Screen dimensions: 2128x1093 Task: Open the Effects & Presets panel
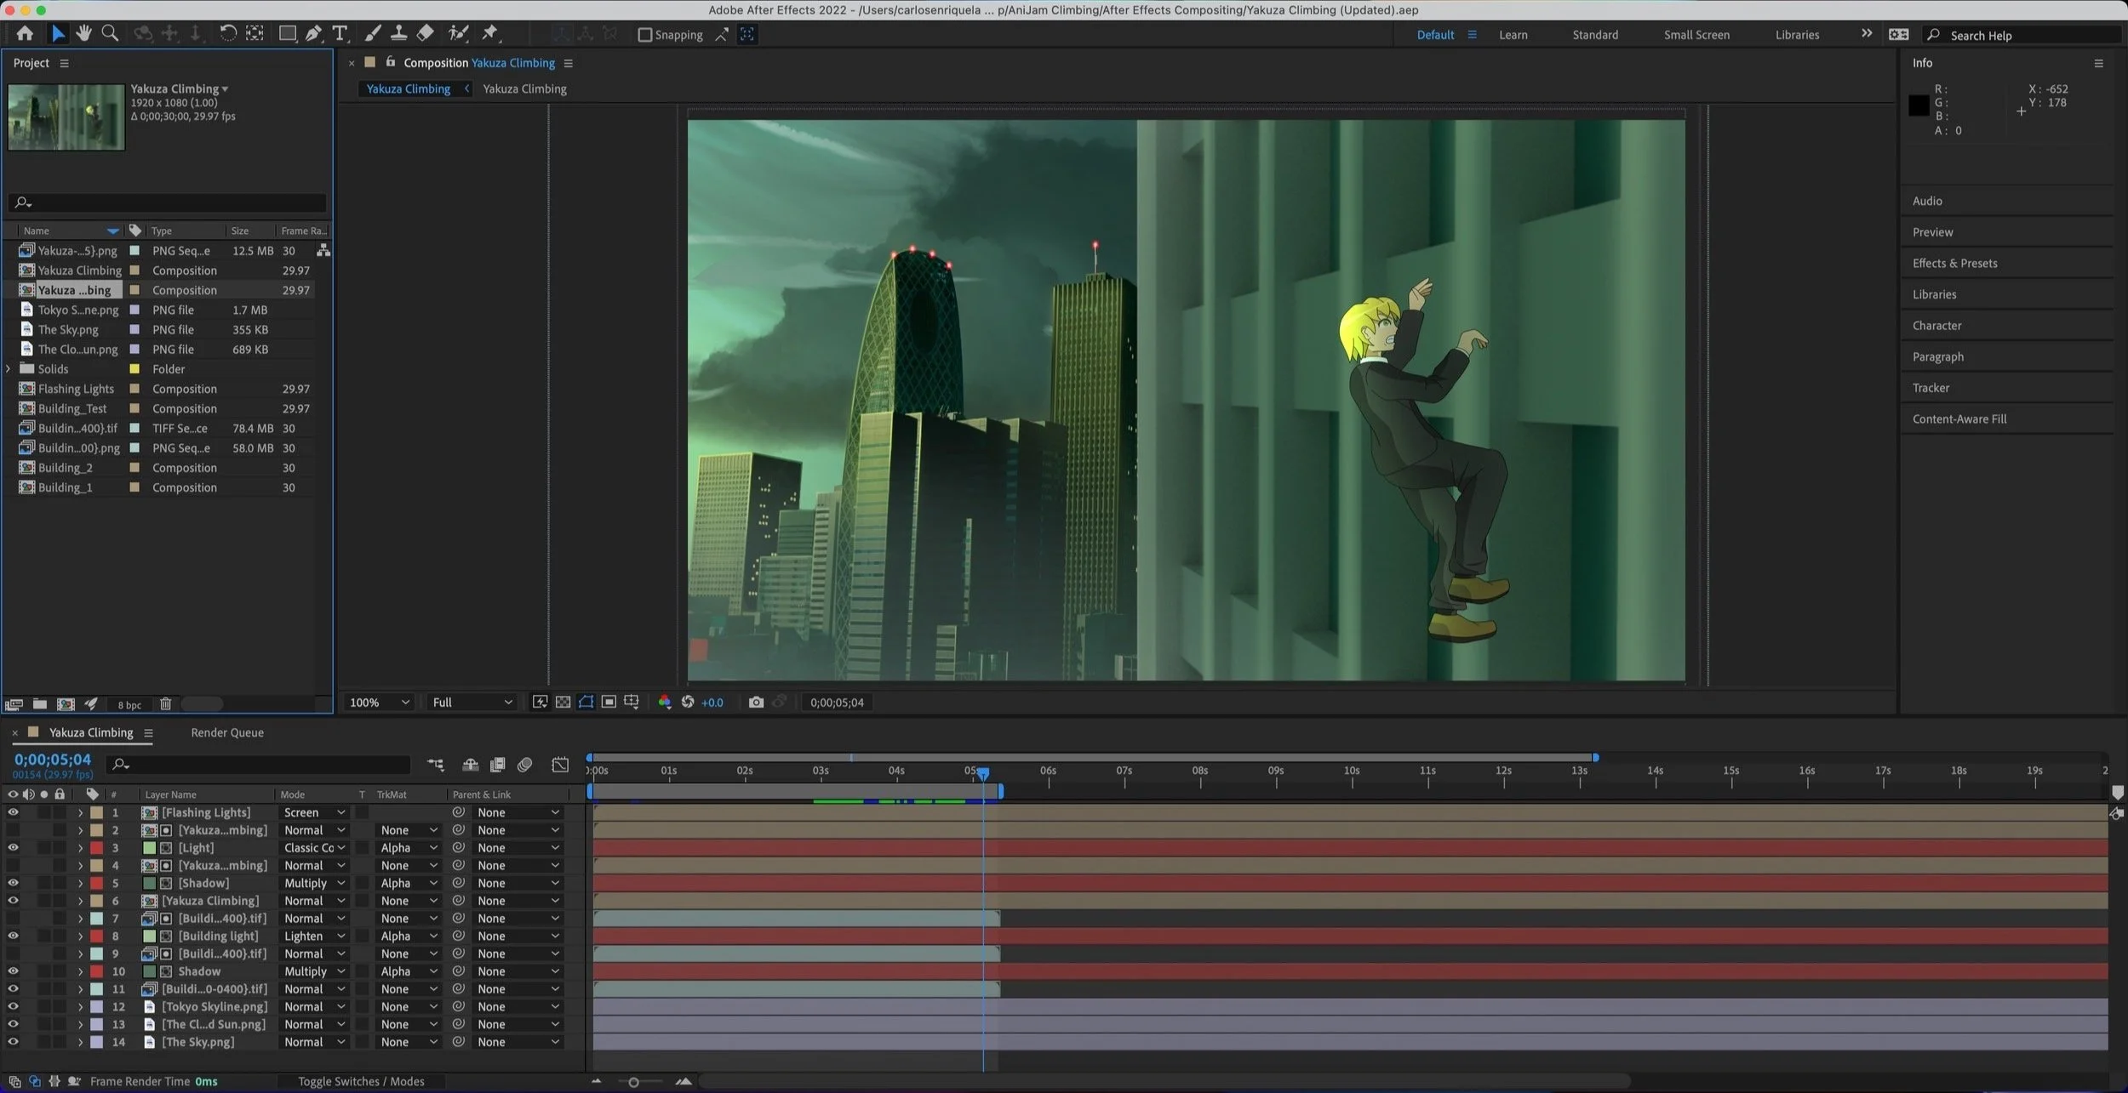[x=1954, y=264]
